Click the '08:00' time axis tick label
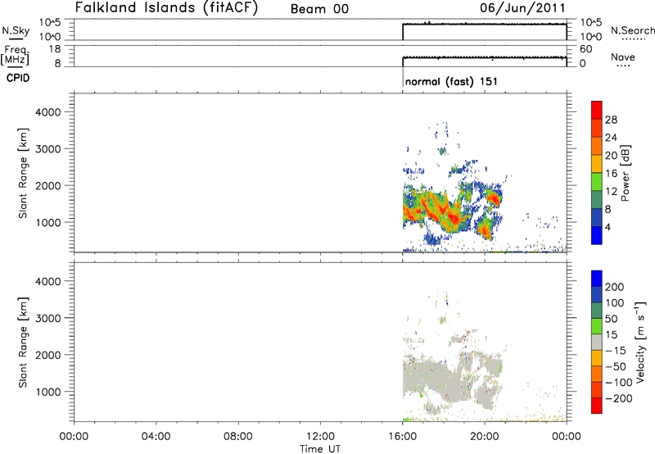The image size is (655, 454). (238, 437)
